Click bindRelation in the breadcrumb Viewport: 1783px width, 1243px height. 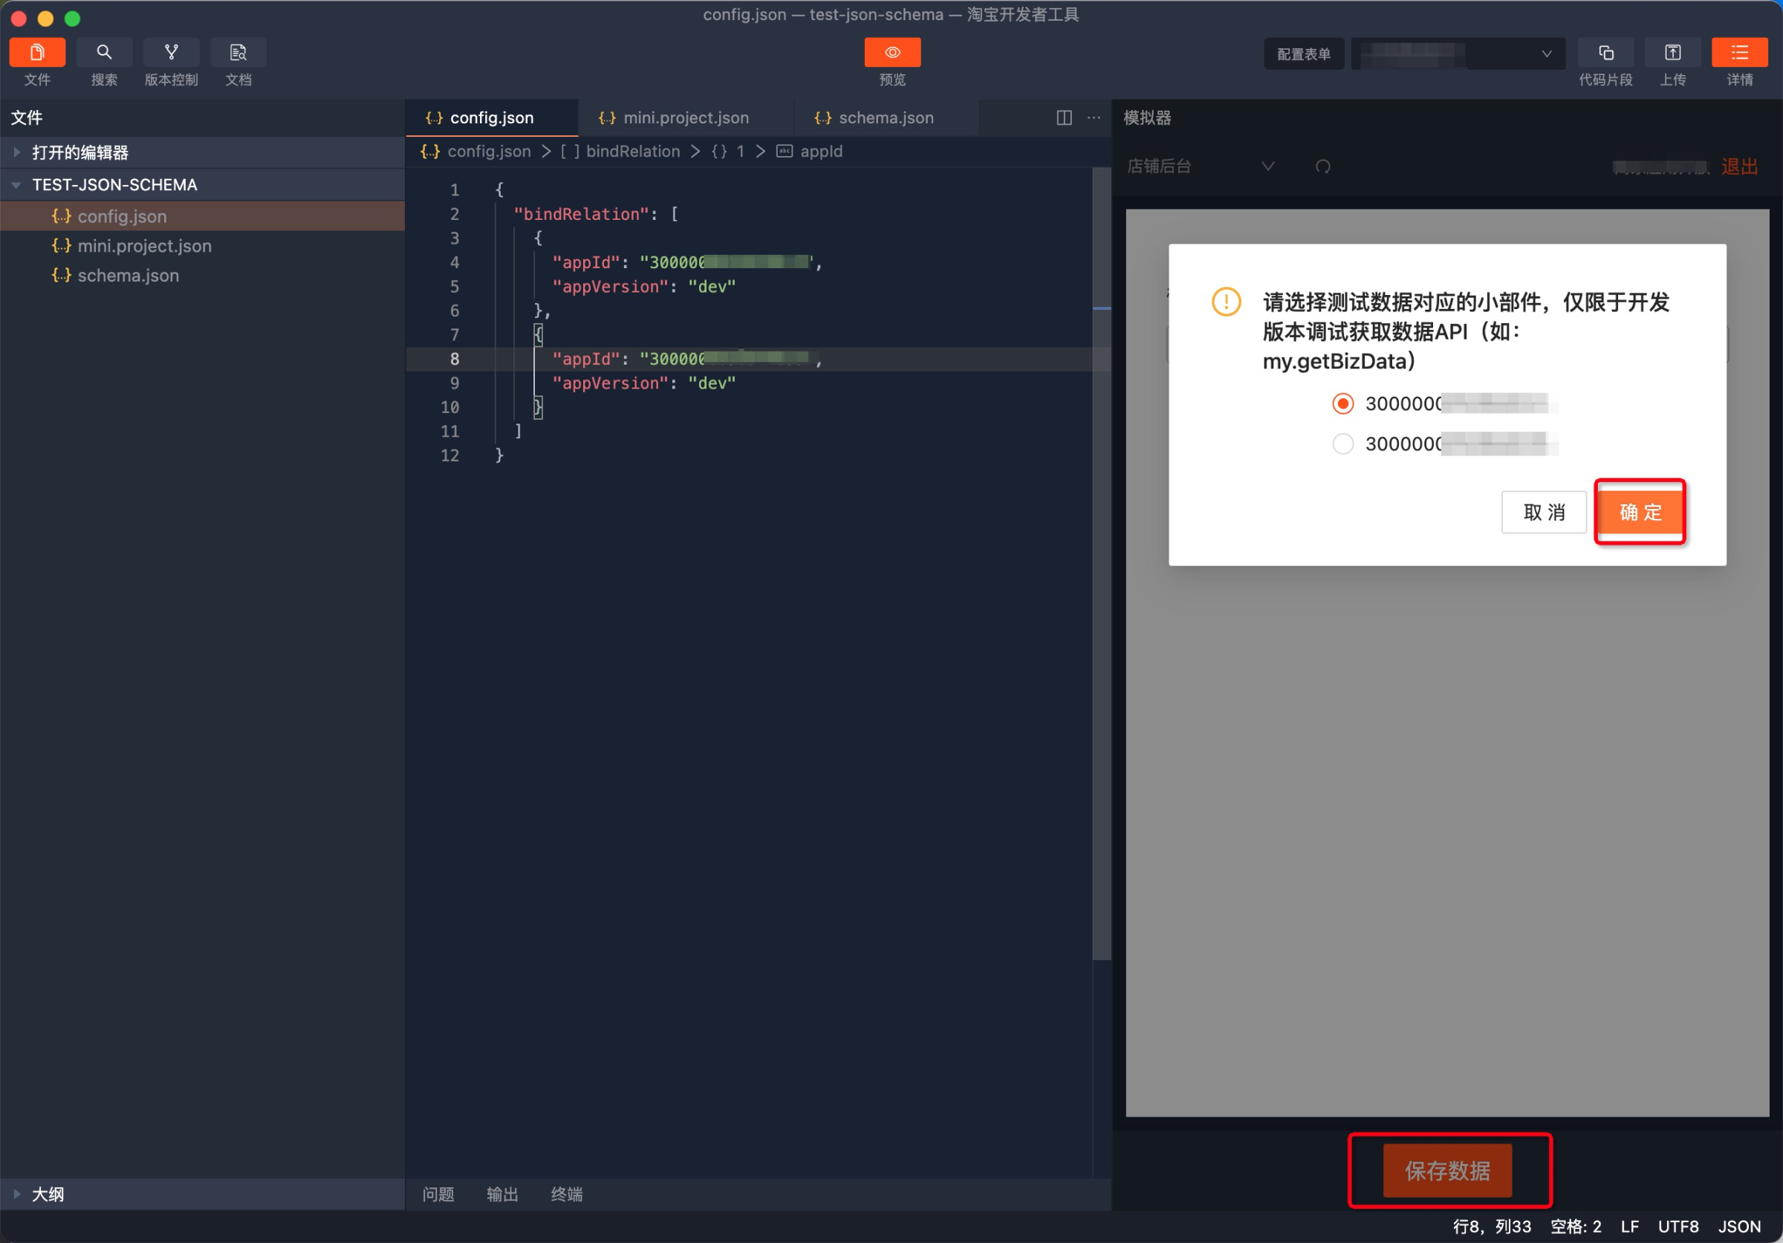click(x=633, y=152)
